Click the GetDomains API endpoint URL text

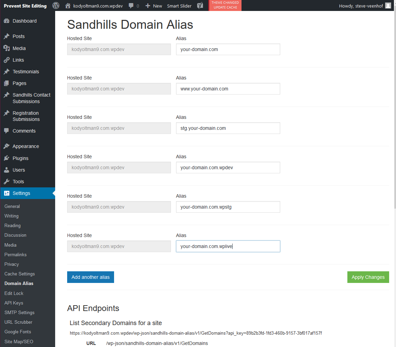196,333
